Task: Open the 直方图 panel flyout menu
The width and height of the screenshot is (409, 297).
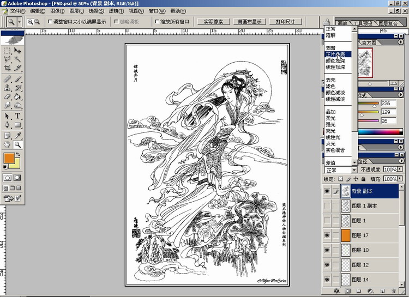Action: point(401,42)
